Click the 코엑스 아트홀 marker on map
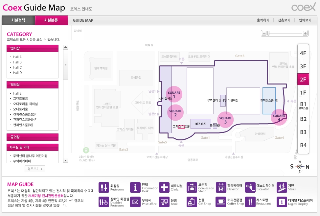 click(x=181, y=127)
